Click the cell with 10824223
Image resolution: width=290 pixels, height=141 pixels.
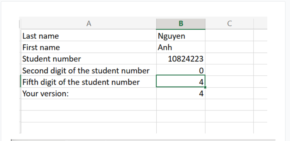click(181, 58)
